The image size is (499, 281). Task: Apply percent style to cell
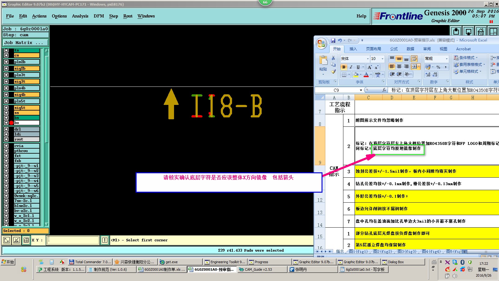(x=438, y=67)
